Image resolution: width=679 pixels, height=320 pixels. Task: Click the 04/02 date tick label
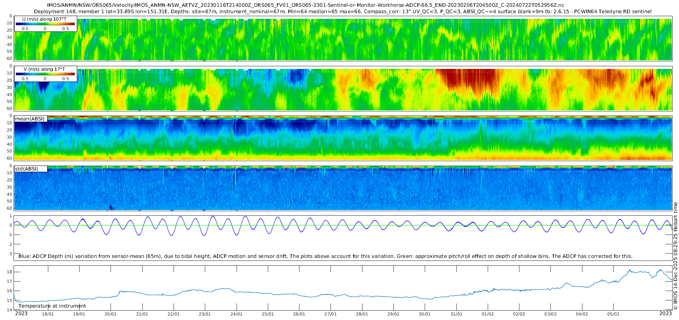click(x=582, y=314)
